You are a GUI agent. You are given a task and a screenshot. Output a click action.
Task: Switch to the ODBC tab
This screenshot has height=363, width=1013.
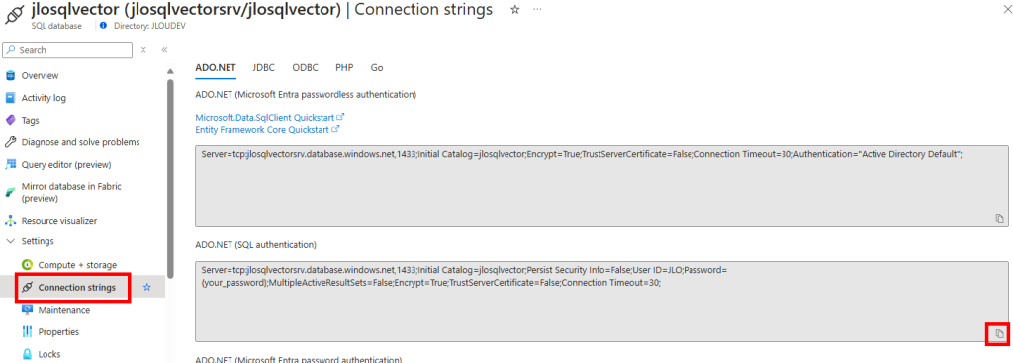tap(305, 67)
